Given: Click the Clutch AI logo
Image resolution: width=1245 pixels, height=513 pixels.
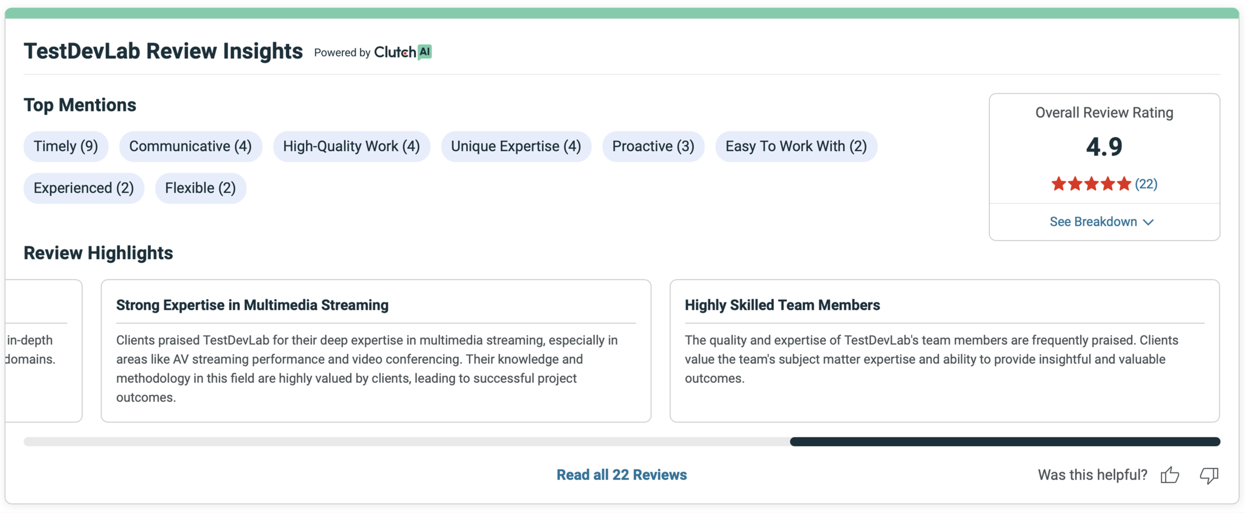Looking at the screenshot, I should pyautogui.click(x=403, y=52).
